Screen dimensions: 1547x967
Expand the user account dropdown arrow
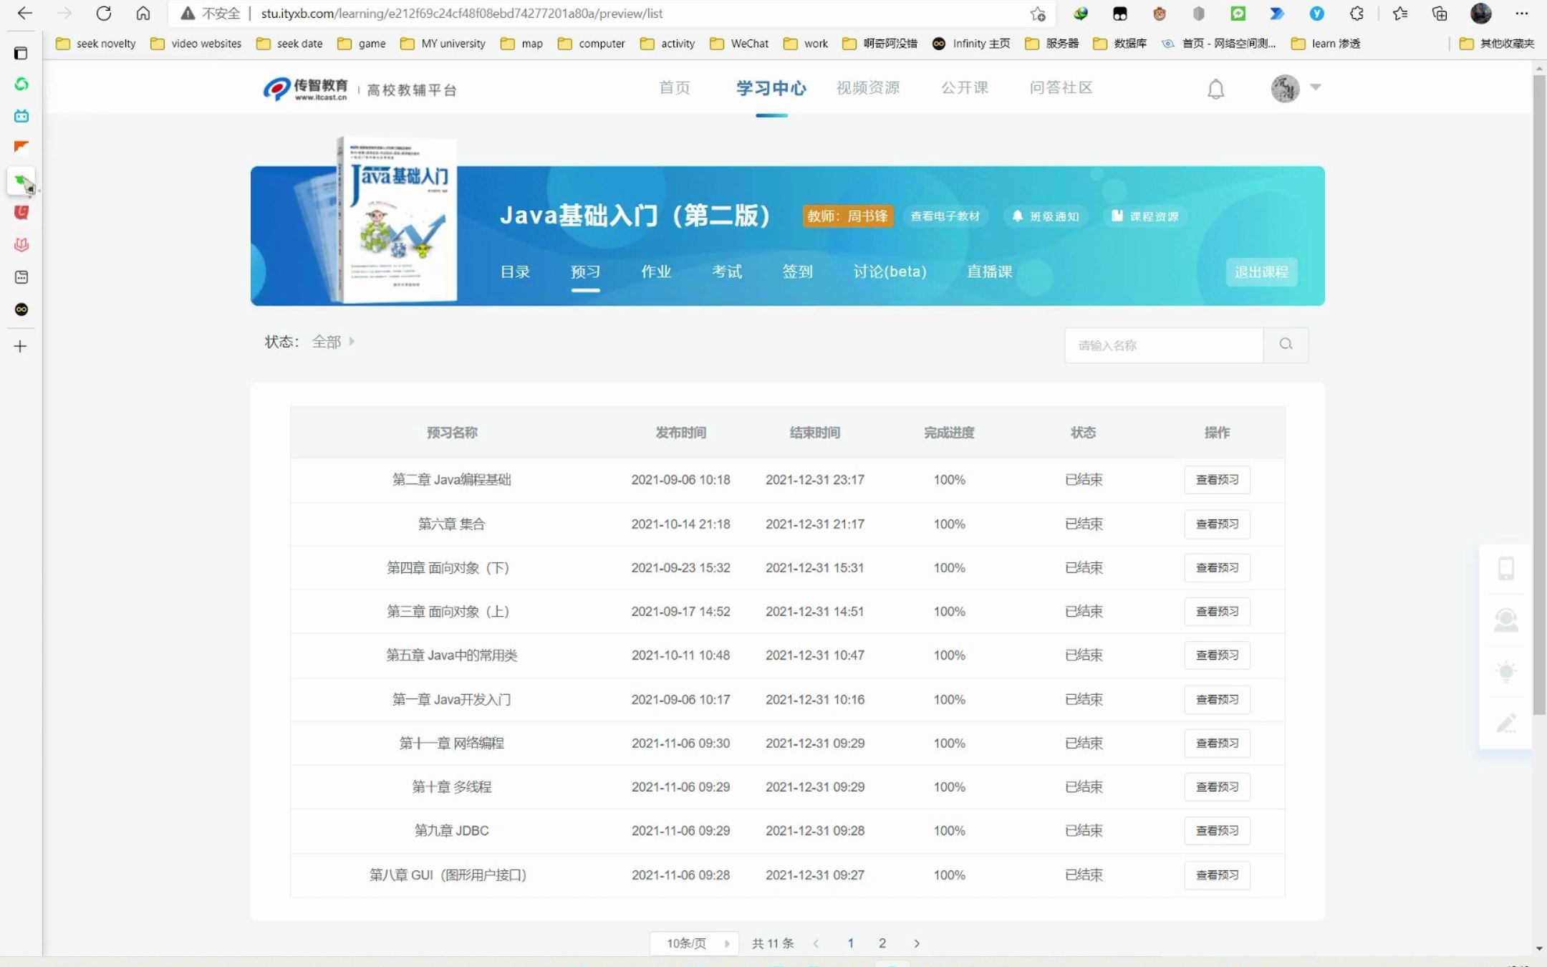1316,87
